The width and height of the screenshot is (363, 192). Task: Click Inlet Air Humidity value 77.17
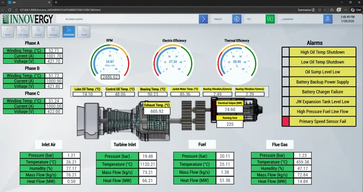(71, 168)
